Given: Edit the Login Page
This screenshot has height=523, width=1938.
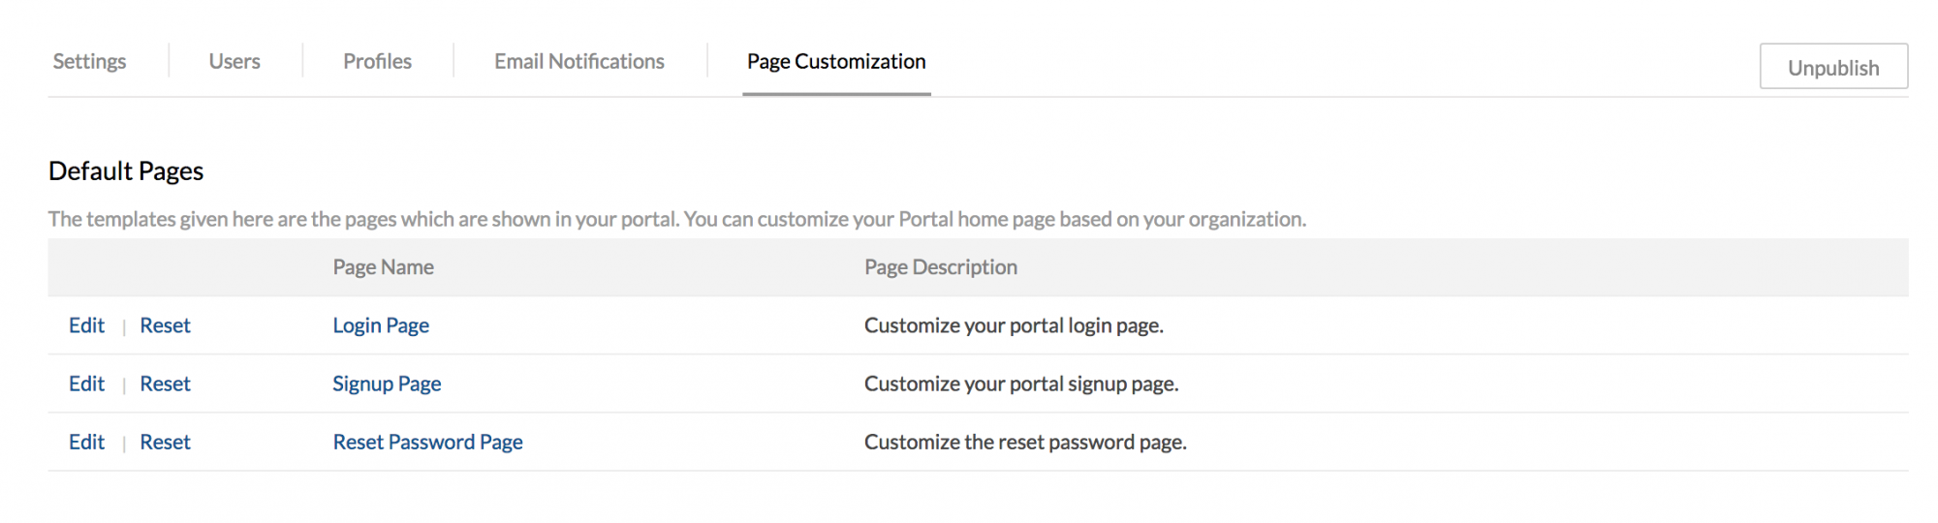Looking at the screenshot, I should (x=86, y=325).
